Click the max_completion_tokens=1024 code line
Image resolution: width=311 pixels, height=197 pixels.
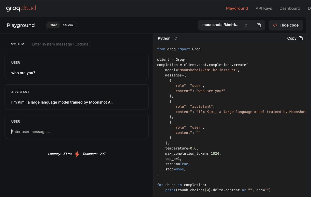pos(193,153)
